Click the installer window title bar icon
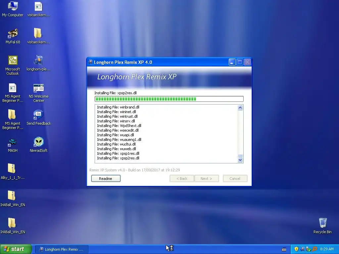 (90, 62)
